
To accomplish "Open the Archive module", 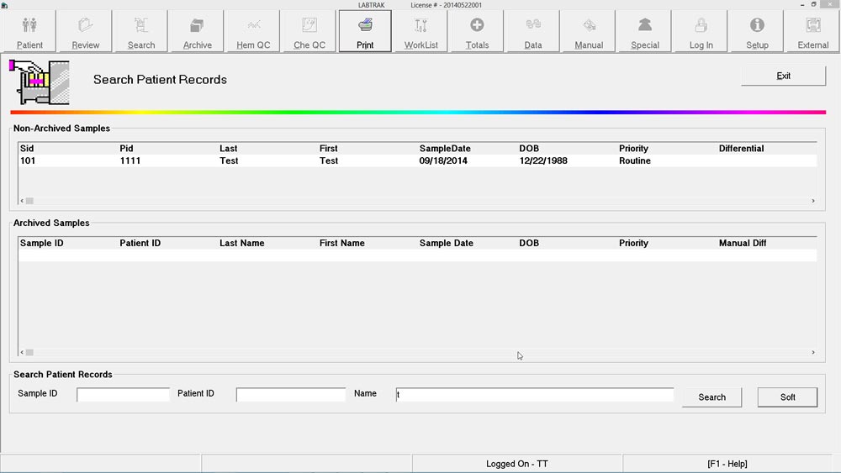I will point(198,32).
